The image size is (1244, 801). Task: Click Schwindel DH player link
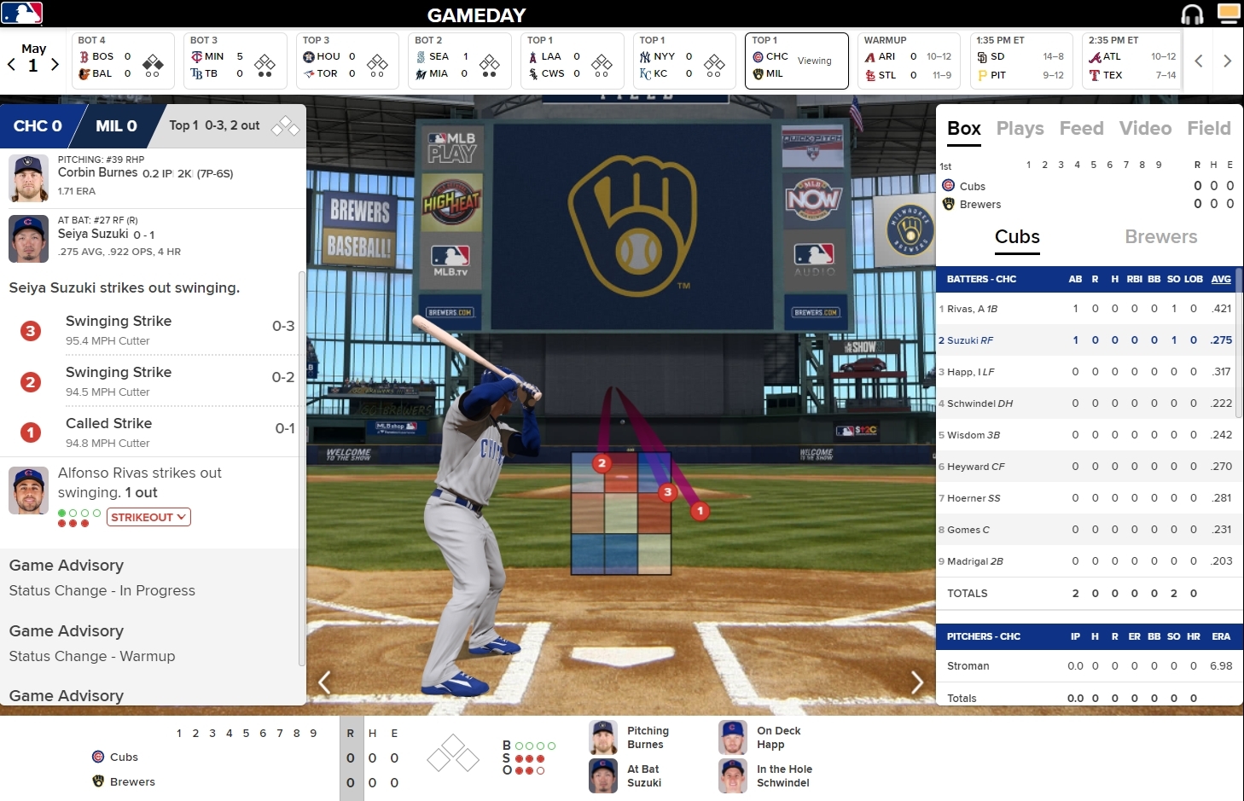coord(980,403)
